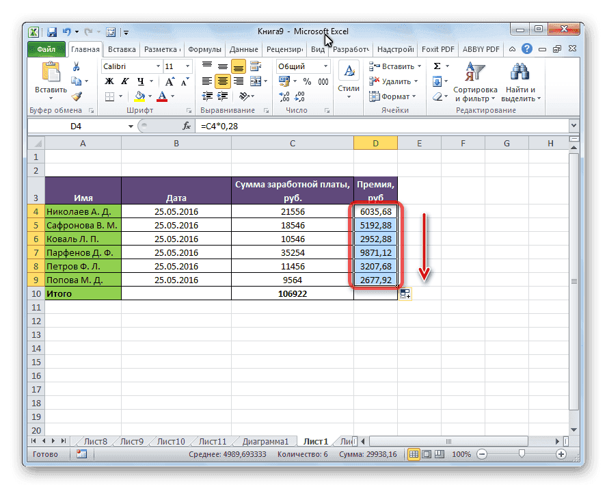Viewport: 607px width, 489px height.
Task: Click the Вставить cells icon
Action: tap(375, 66)
